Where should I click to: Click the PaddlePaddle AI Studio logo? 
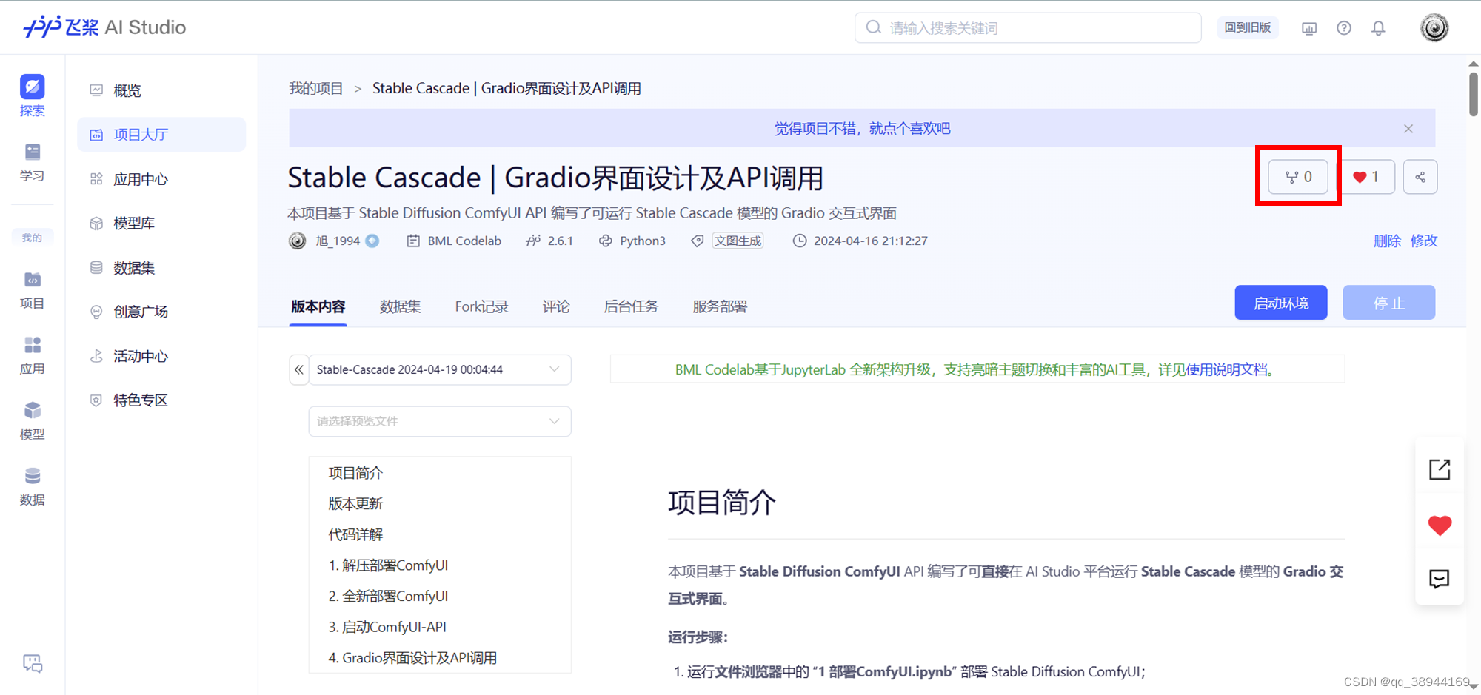pos(104,27)
